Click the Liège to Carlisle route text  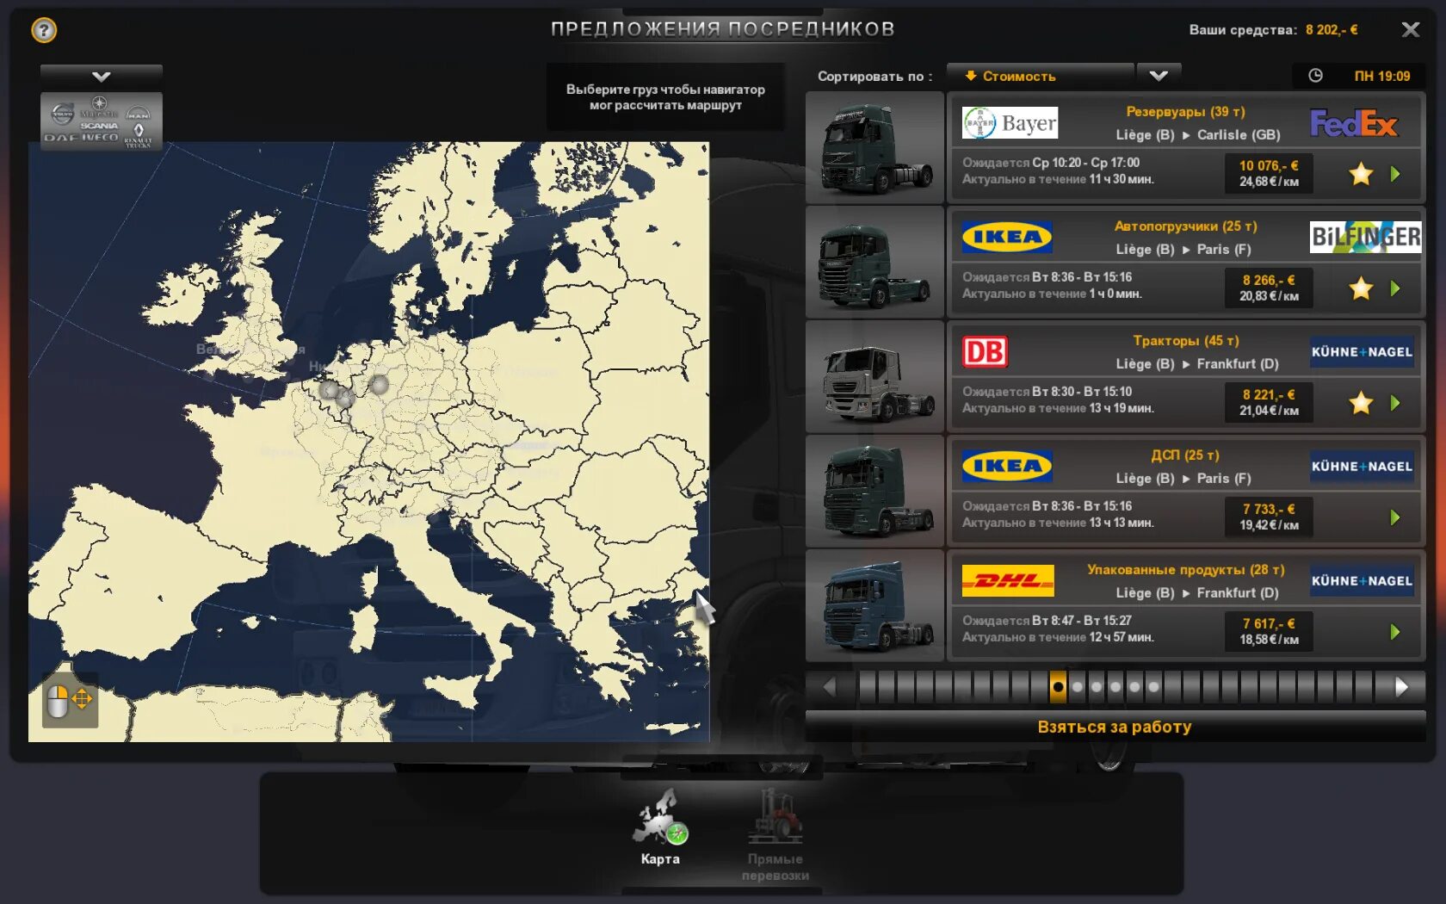(x=1197, y=135)
